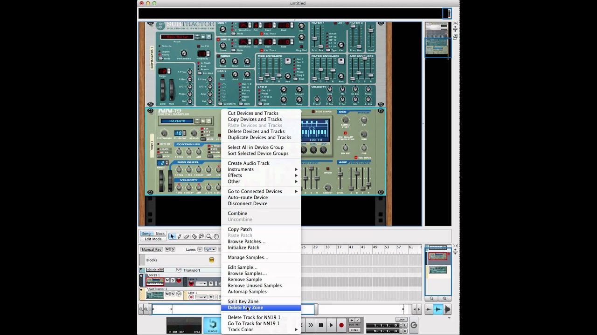
Task: Click the Block view button
Action: 160,234
